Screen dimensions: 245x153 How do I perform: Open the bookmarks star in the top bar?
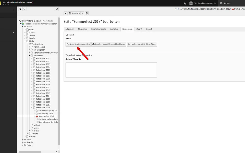click(x=185, y=3)
